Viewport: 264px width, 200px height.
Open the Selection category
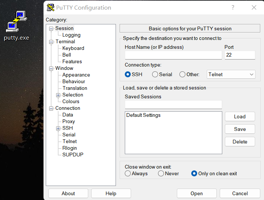73,95
